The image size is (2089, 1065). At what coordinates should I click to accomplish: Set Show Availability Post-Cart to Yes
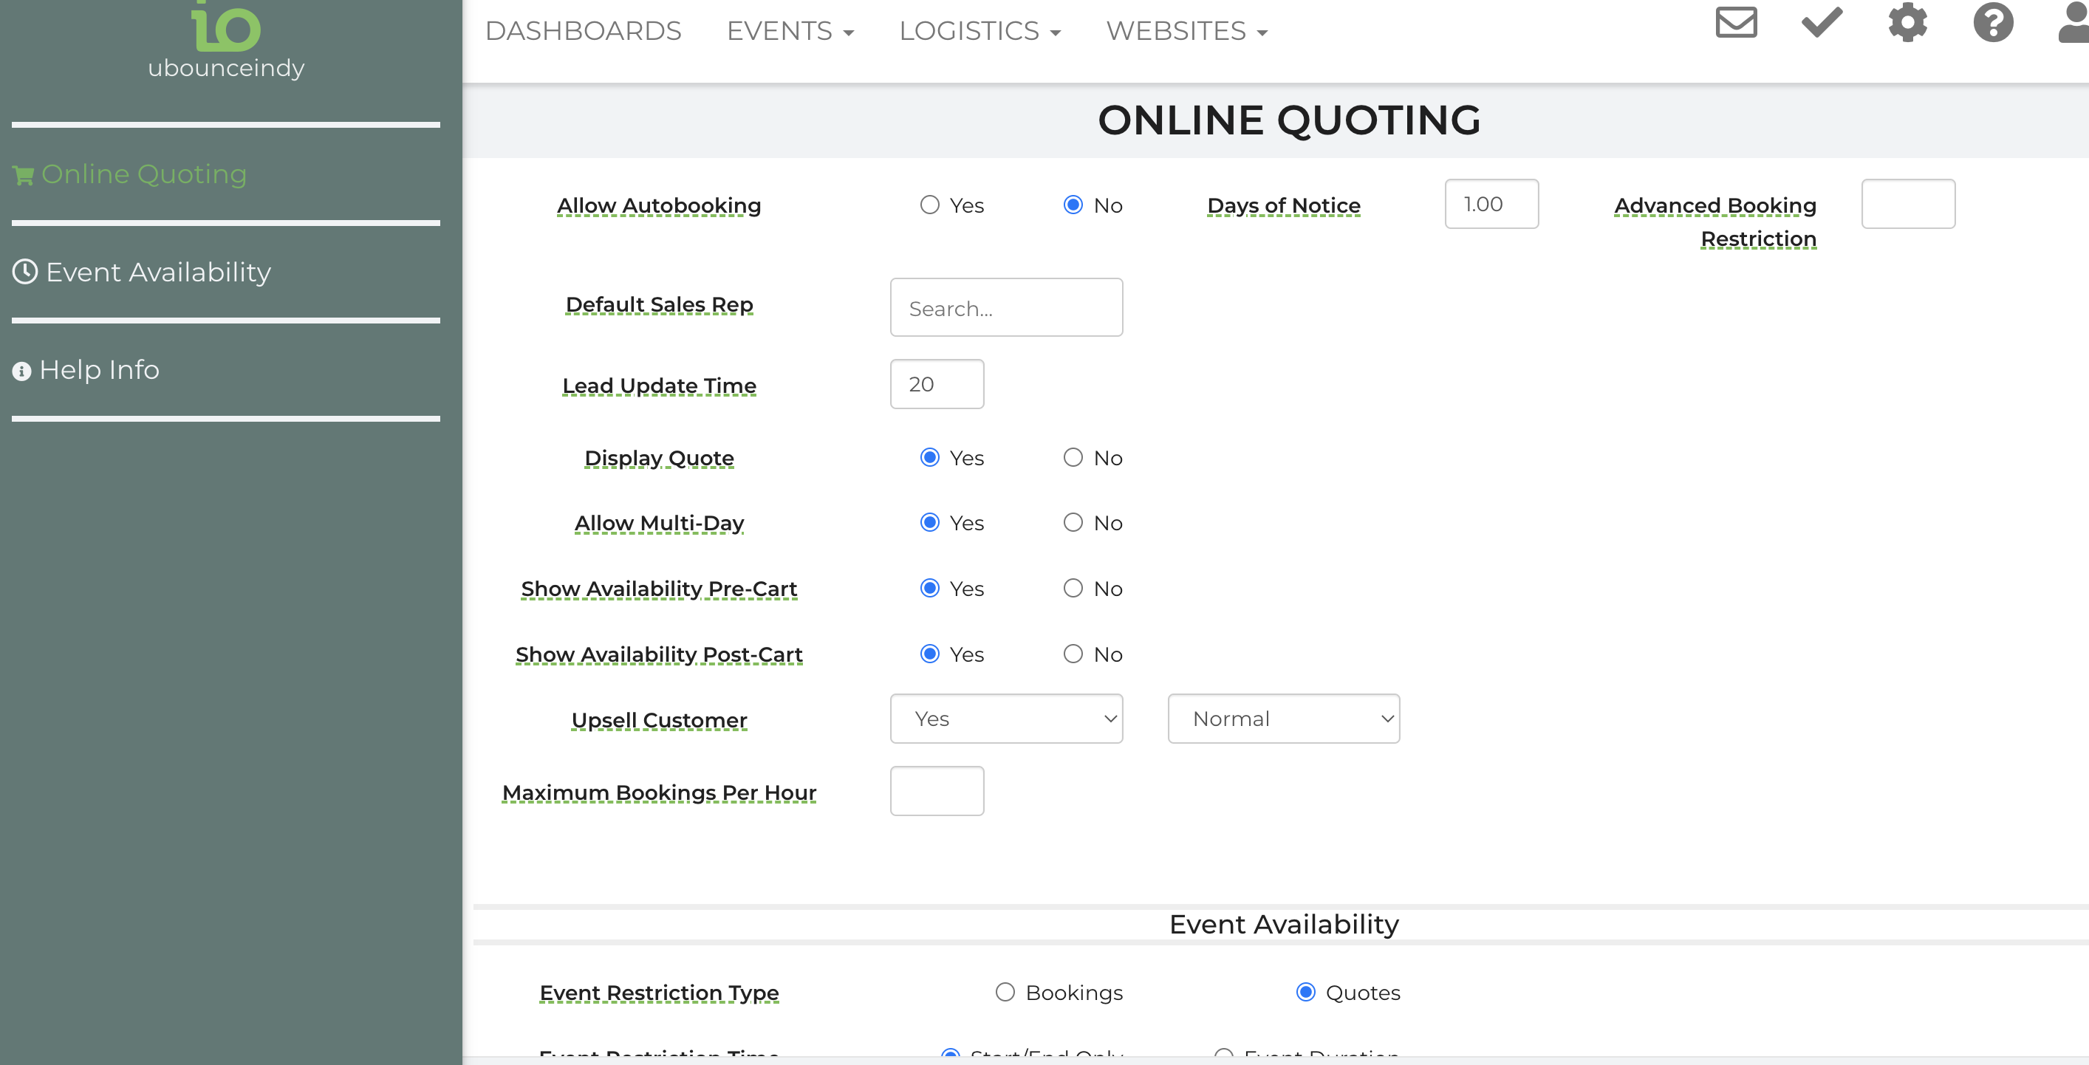[929, 654]
